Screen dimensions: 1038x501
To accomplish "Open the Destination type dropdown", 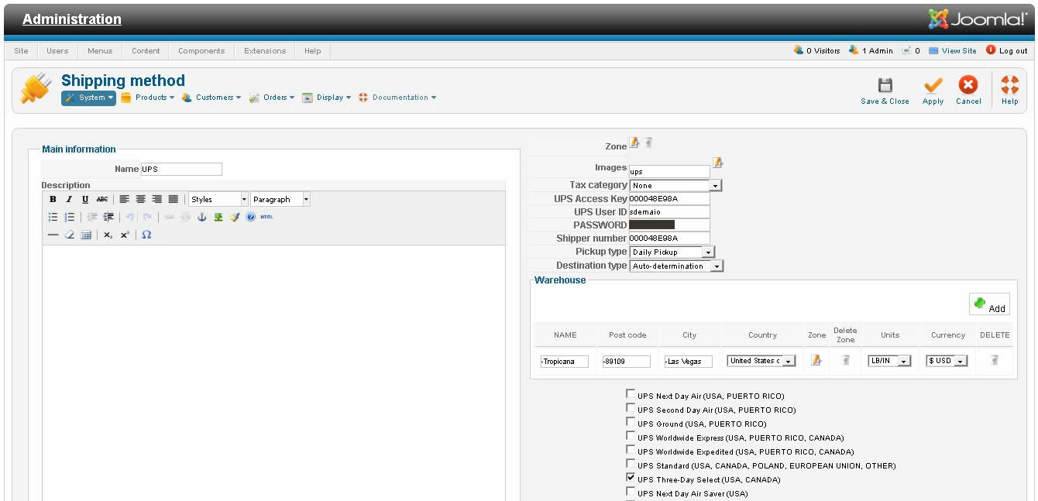I will [676, 266].
